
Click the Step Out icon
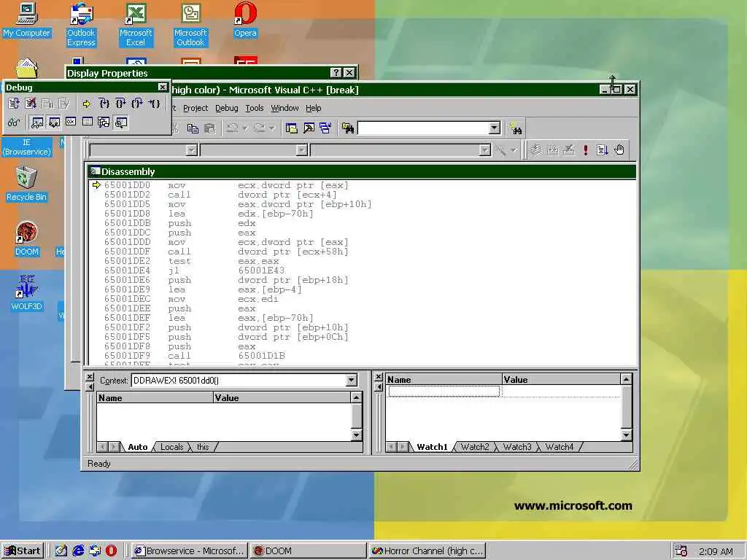136,104
